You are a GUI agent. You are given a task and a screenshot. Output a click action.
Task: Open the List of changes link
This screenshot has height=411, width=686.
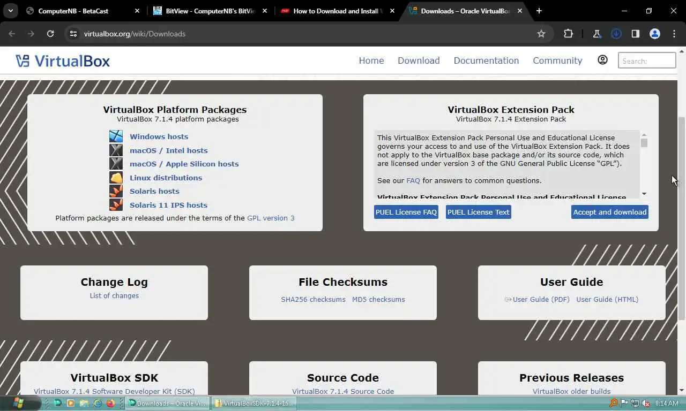click(114, 295)
